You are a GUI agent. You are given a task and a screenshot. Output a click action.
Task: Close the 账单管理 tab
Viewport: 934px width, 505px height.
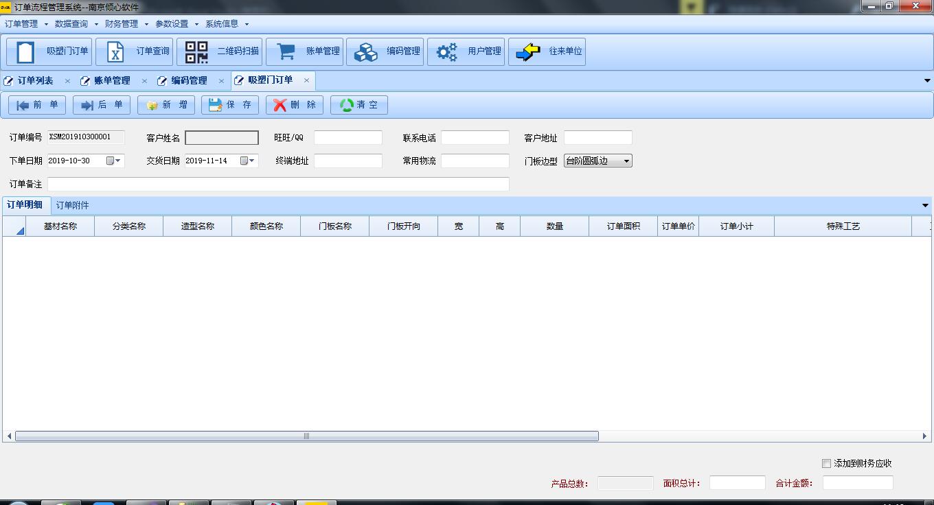[x=144, y=81]
